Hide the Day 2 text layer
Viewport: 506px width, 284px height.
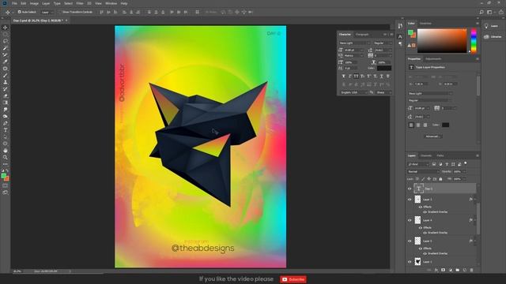pyautogui.click(x=410, y=189)
